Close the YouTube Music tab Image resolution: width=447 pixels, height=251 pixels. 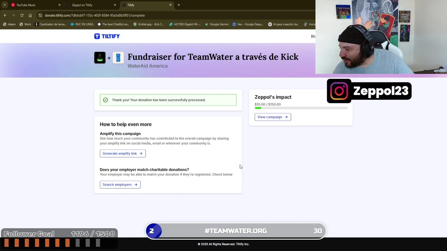[59, 5]
